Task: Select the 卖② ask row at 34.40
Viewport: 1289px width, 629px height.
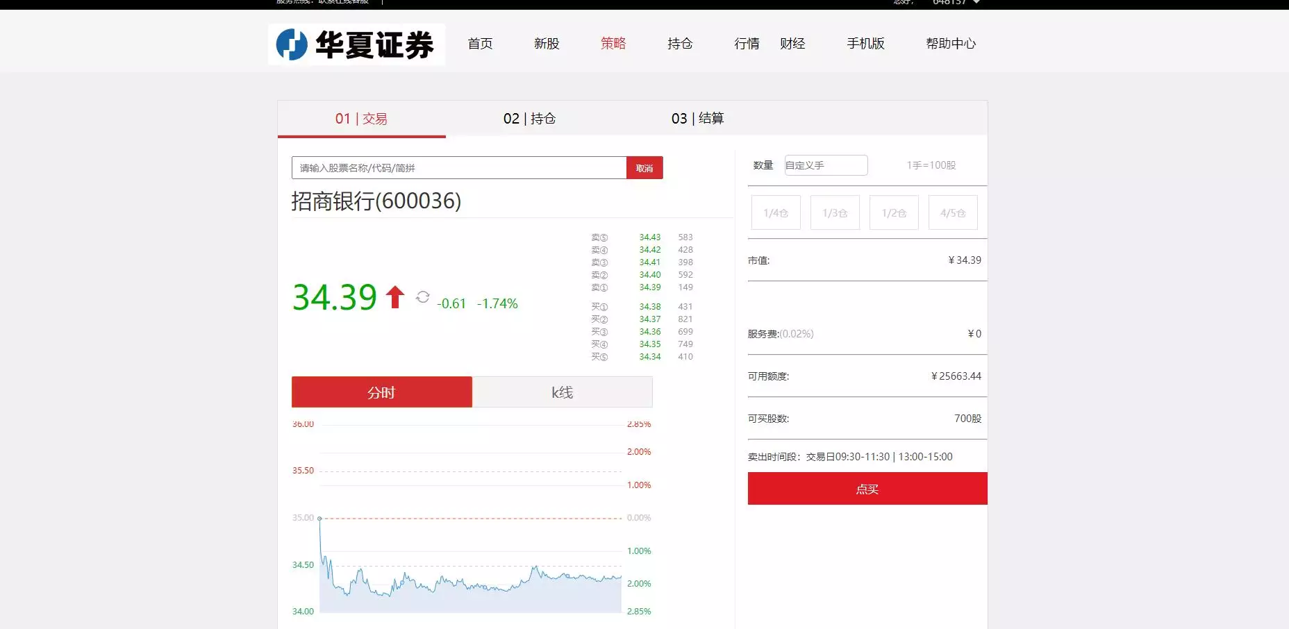Action: click(642, 275)
